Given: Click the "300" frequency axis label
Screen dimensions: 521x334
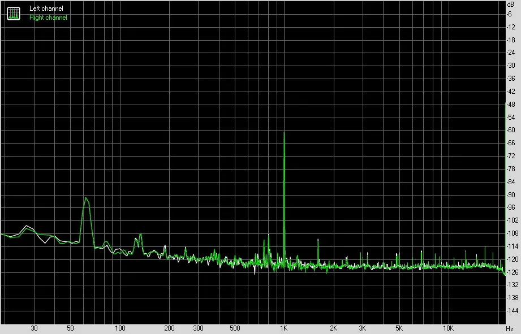Looking at the screenshot, I should (x=198, y=328).
